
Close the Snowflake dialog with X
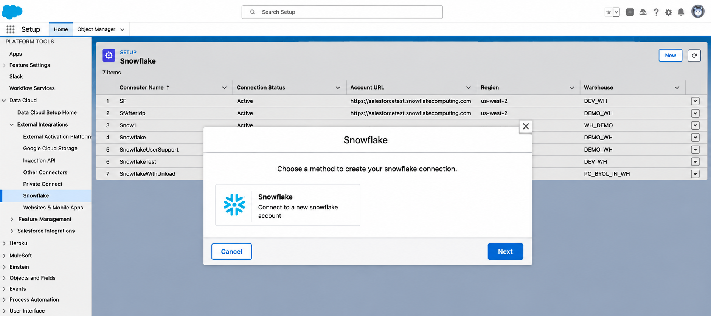[x=526, y=126]
